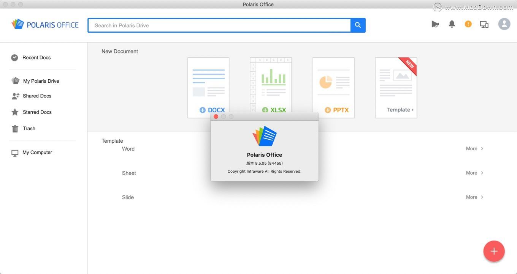Screen dimensions: 517x274
Task: Open the connected devices icon
Action: coord(484,24)
